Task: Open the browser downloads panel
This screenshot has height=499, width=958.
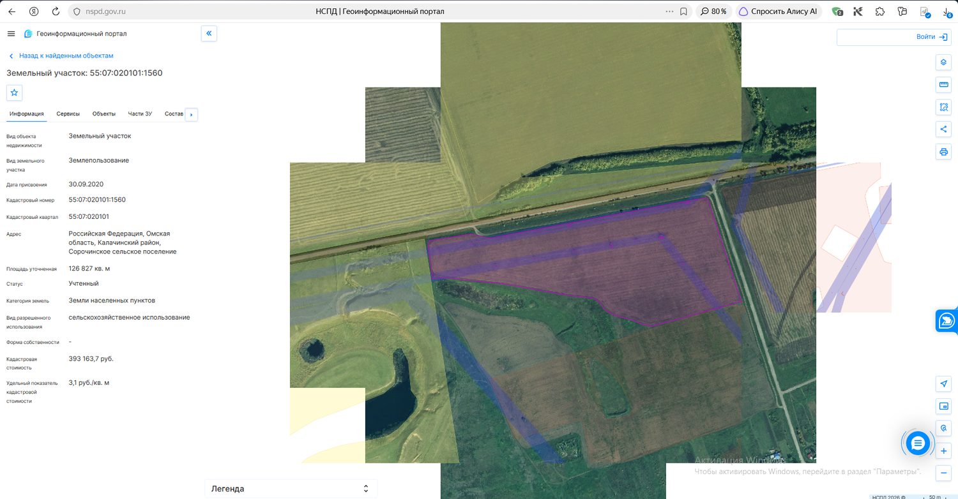Action: coord(947,11)
